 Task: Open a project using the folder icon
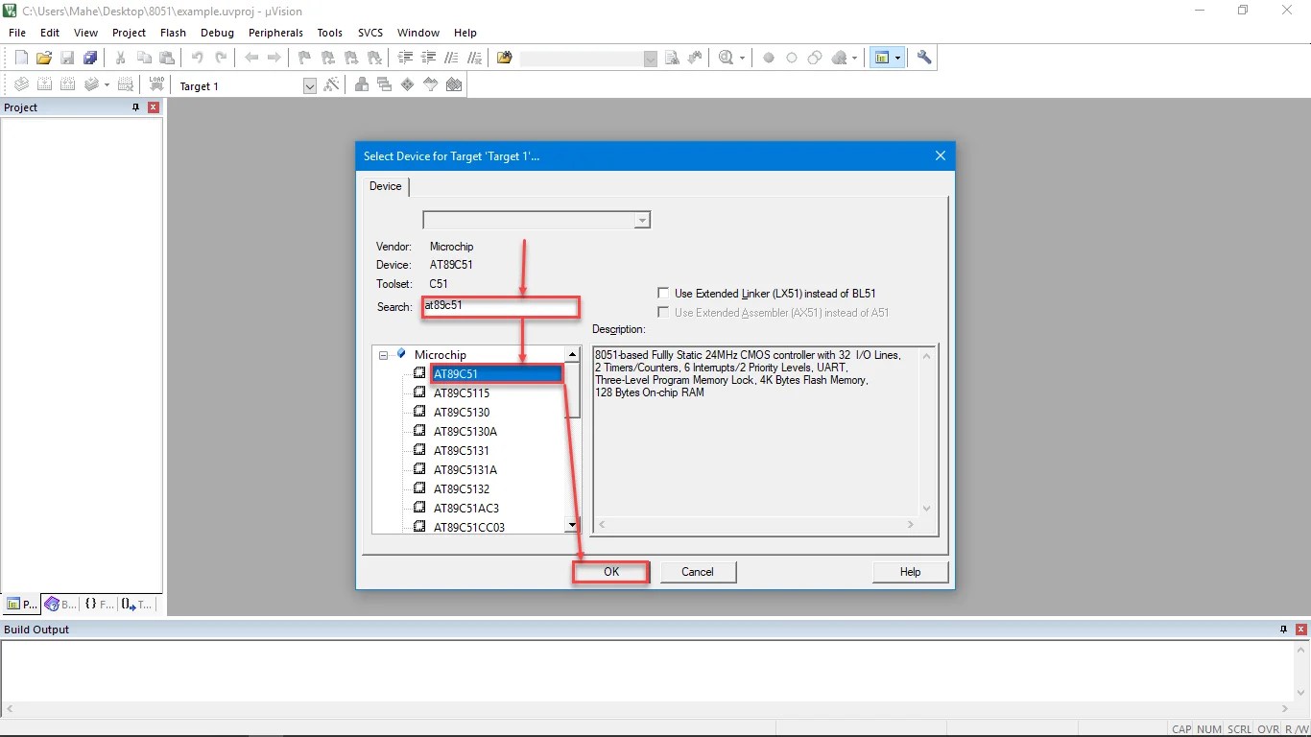(x=43, y=57)
